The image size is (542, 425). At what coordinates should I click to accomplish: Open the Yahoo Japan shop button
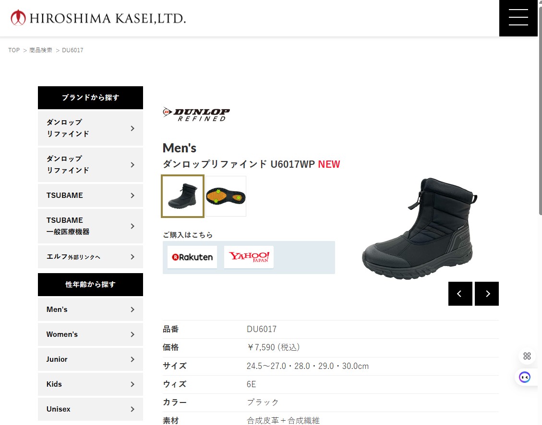click(x=249, y=257)
